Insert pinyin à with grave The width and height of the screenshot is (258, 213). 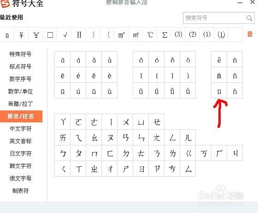click(x=110, y=59)
